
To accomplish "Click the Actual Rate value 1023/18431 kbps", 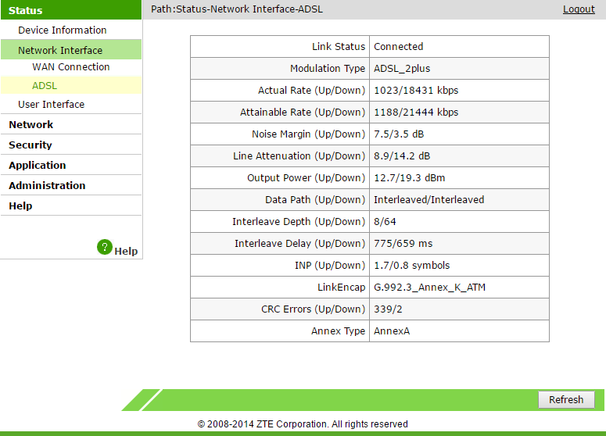I will pos(416,91).
